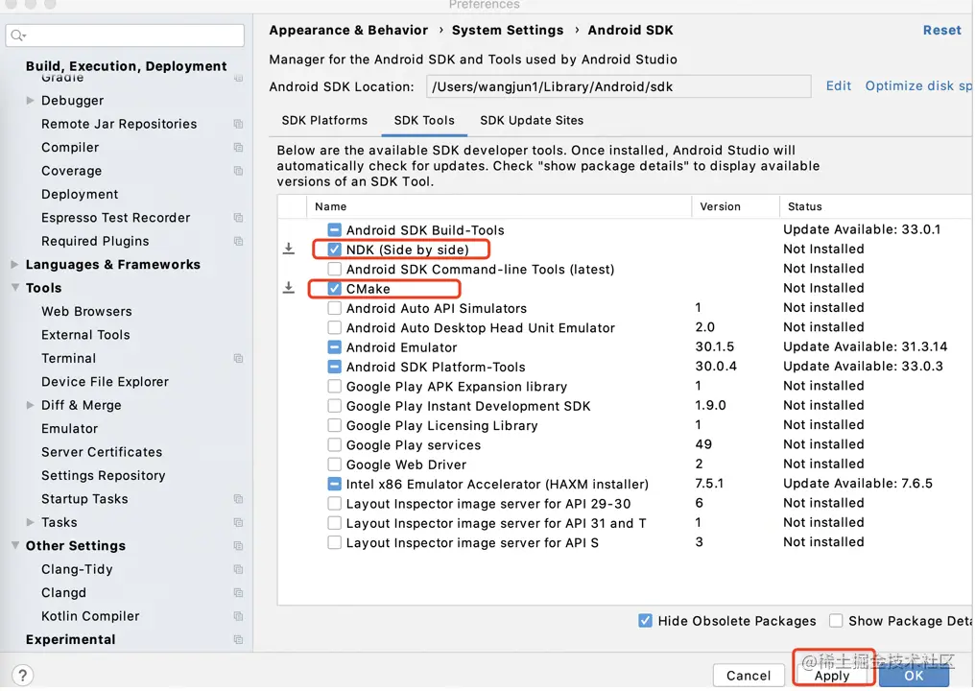Open the SDK Update Sites tab
This screenshot has width=975, height=691.
tap(532, 120)
